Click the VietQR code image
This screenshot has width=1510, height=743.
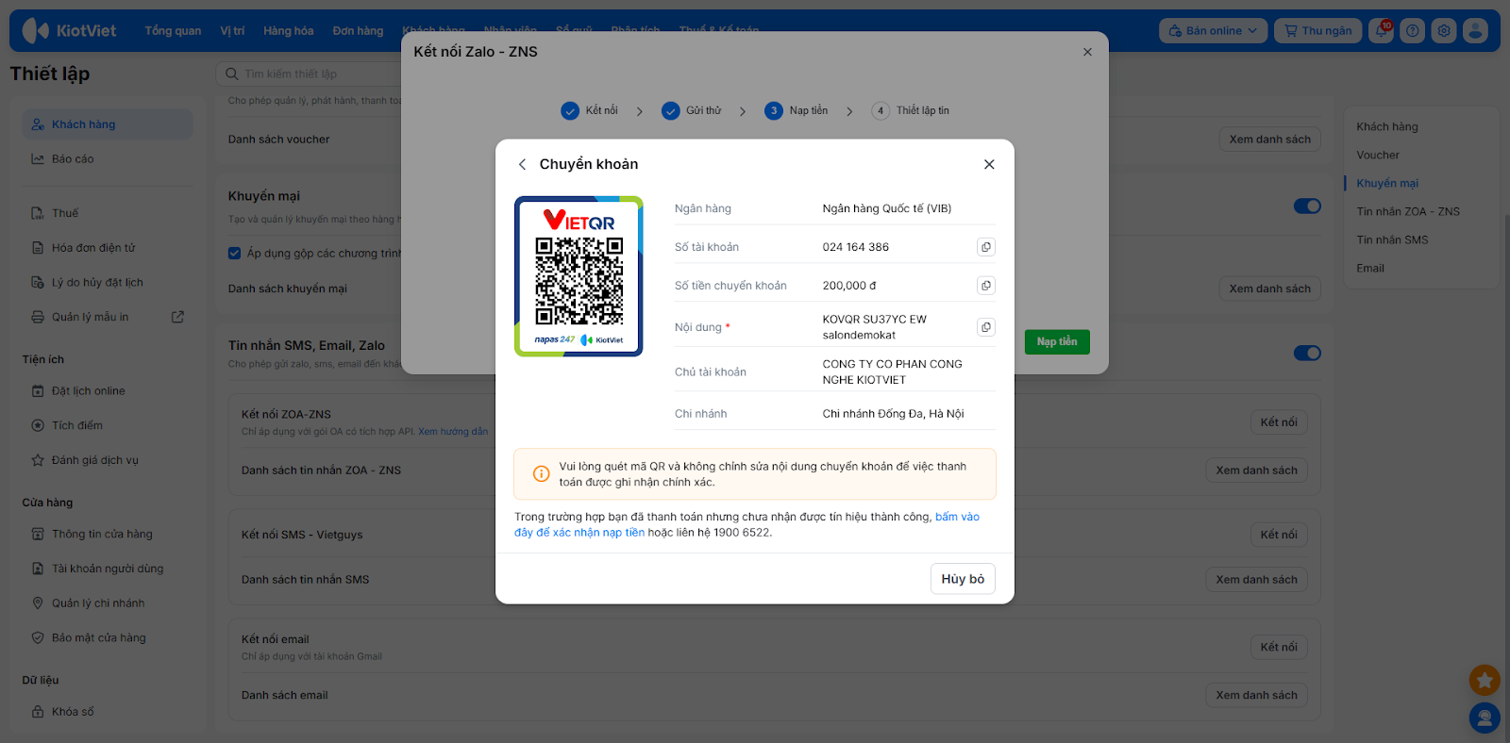pos(579,276)
